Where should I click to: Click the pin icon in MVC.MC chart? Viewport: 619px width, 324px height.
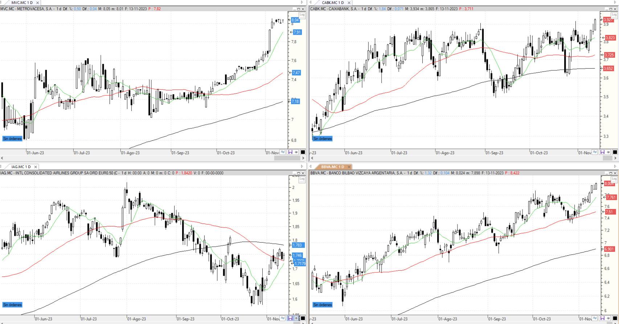(x=296, y=152)
